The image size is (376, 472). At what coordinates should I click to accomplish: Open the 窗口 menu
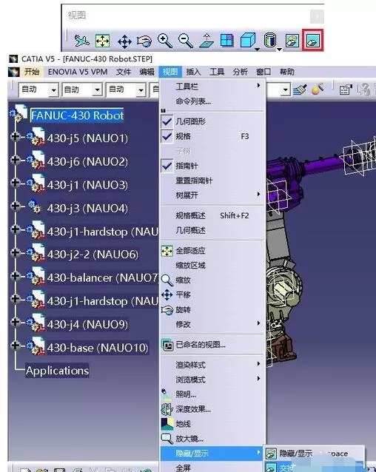coord(263,72)
